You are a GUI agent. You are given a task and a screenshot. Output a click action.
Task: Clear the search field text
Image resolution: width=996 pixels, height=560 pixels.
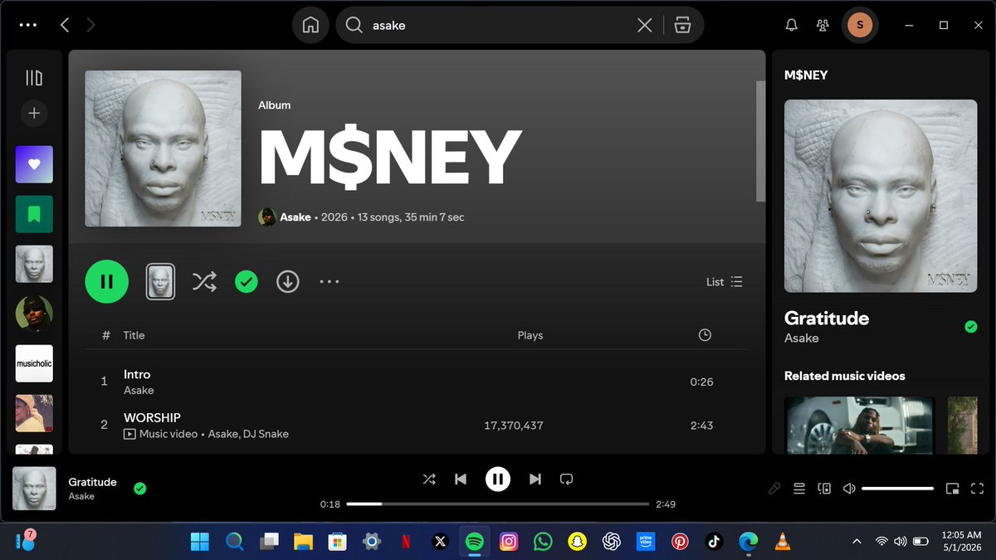pyautogui.click(x=644, y=25)
